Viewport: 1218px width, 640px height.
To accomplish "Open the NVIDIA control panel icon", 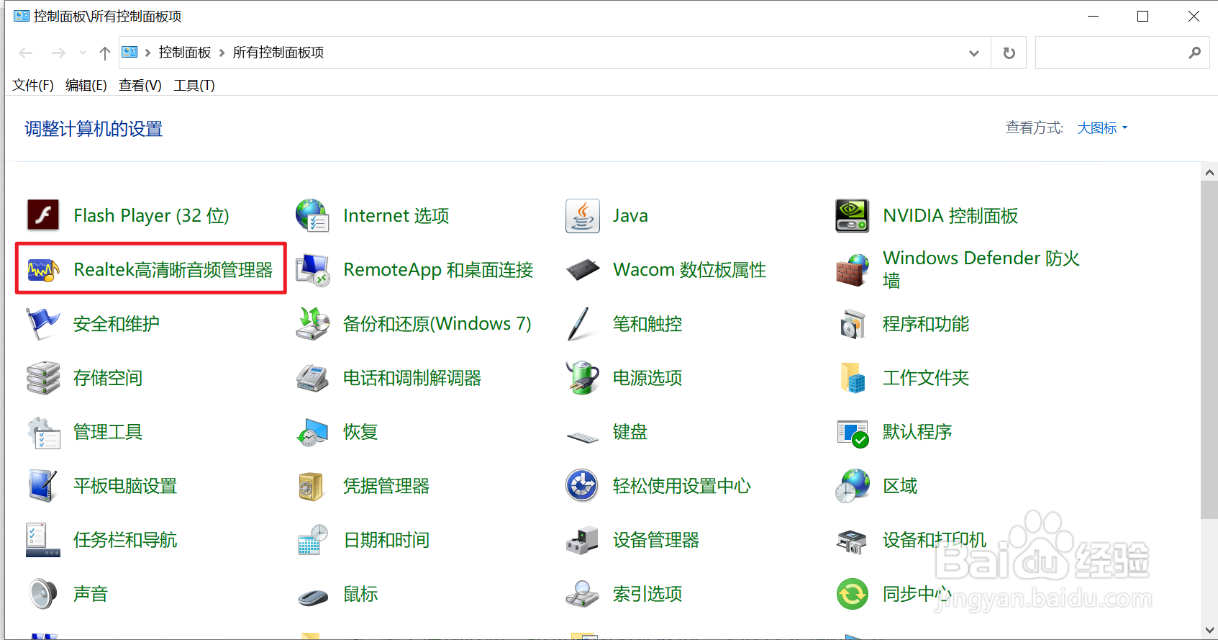I will click(x=853, y=216).
